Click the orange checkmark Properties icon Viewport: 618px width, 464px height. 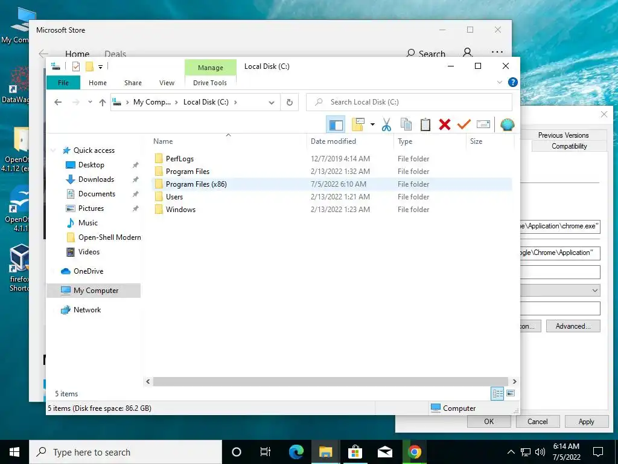pos(464,124)
